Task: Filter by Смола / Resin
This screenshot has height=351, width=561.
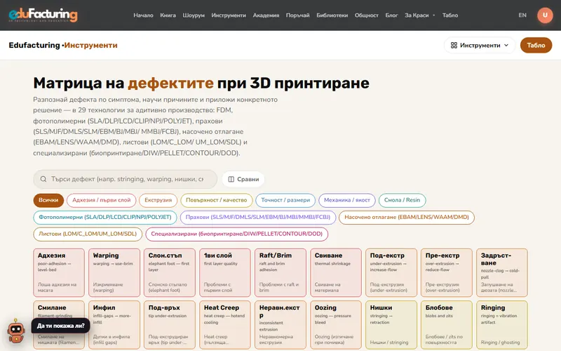Action: pyautogui.click(x=402, y=200)
